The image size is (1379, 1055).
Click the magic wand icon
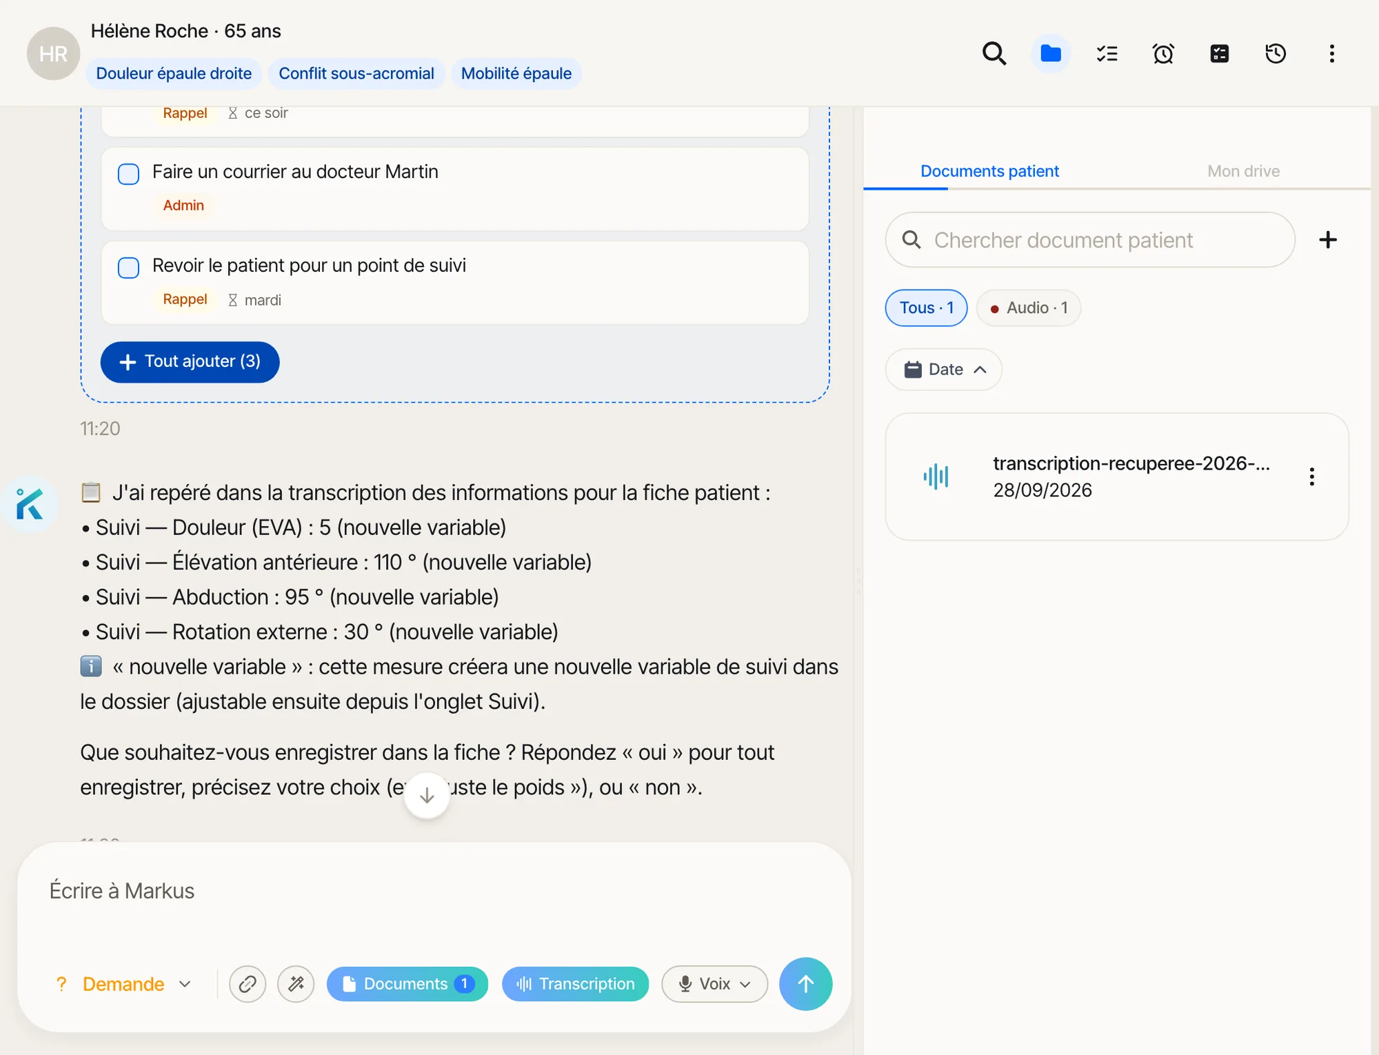pos(296,984)
